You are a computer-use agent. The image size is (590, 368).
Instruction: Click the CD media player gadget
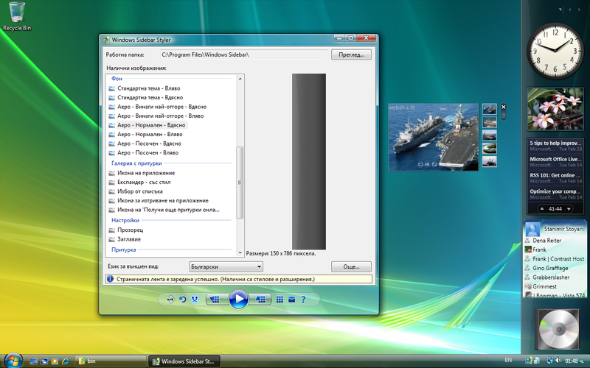coord(559,329)
